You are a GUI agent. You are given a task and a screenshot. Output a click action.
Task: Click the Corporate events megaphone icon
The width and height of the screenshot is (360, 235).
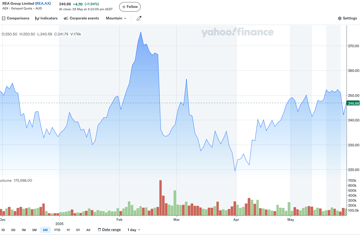coord(66,18)
